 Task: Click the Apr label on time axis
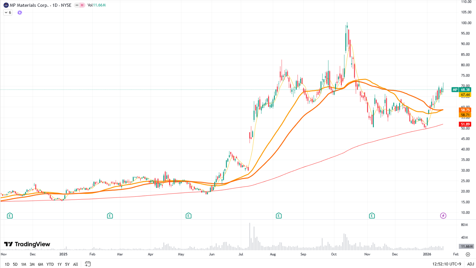click(150, 254)
